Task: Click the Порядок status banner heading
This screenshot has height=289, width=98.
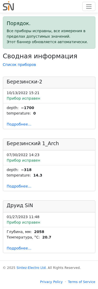Action: click(19, 24)
